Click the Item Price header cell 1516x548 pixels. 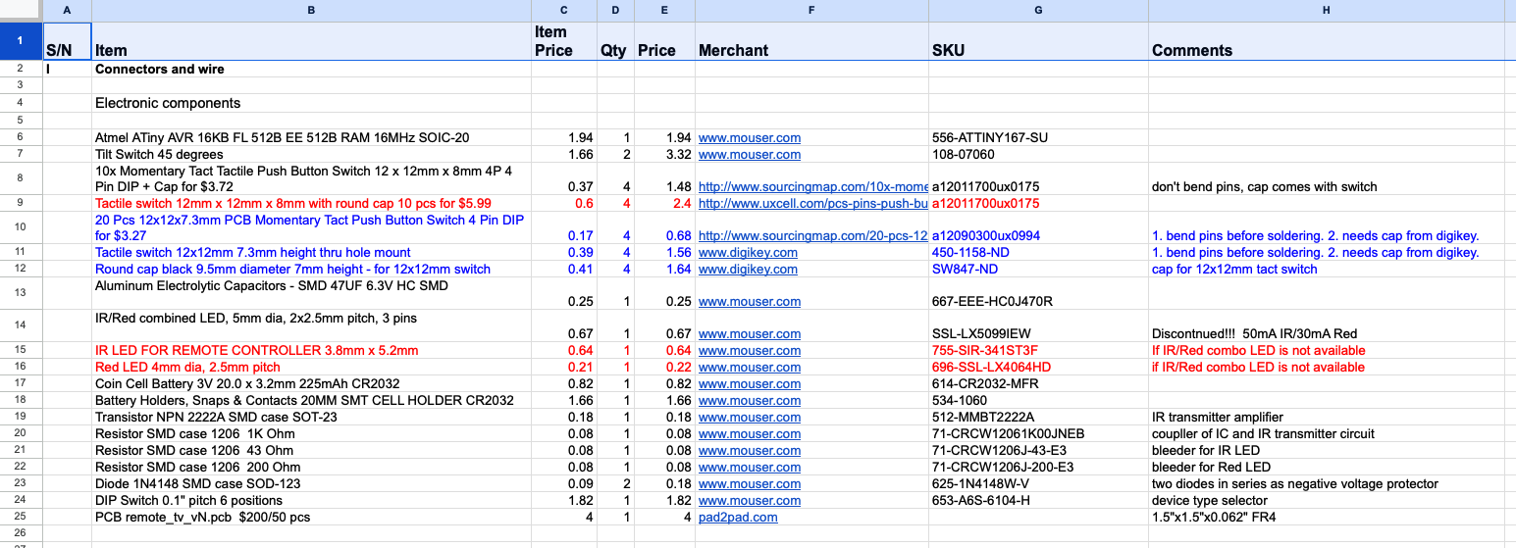(563, 41)
